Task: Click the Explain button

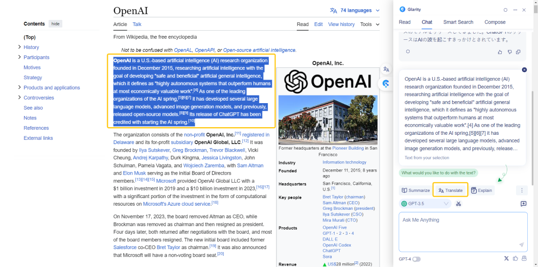Action: coord(481,190)
